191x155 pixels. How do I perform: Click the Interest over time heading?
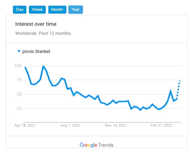(36, 24)
